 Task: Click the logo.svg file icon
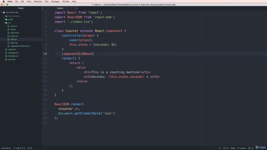[8, 42]
